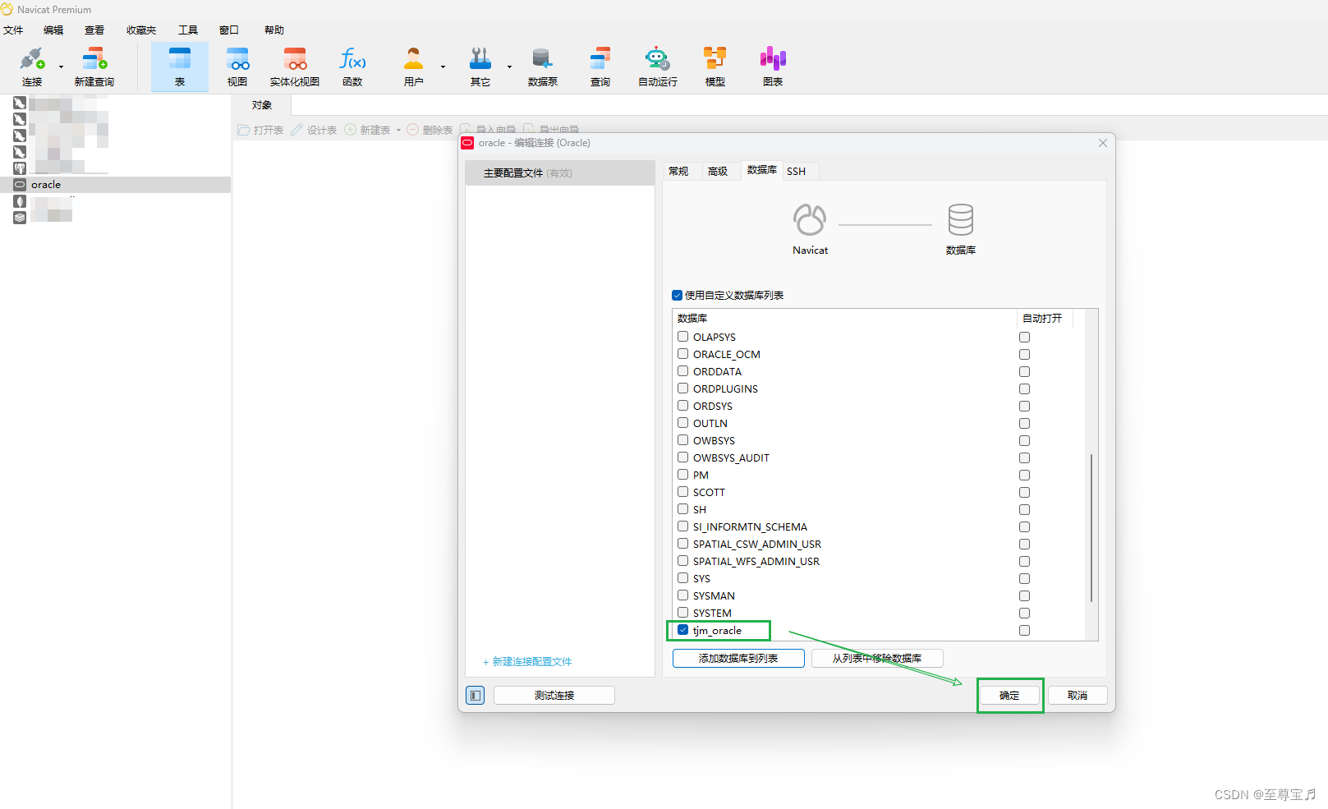
Task: Expand the New Table (新建表) dropdown arrow
Action: pos(399,130)
